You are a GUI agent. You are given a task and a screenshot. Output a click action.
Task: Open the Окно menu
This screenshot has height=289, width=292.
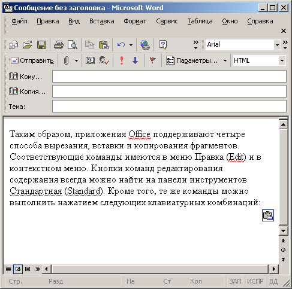[x=230, y=21]
